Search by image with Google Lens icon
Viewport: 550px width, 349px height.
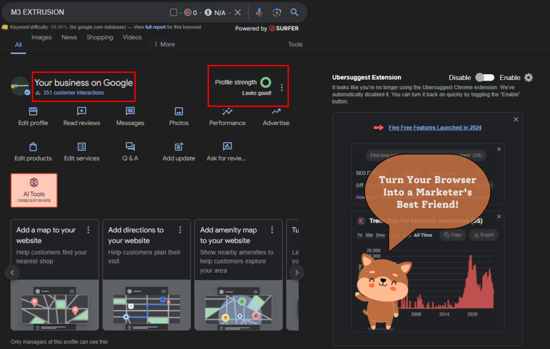tap(277, 12)
